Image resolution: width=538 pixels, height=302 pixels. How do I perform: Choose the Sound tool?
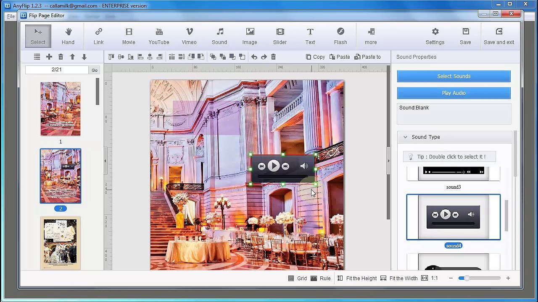219,36
